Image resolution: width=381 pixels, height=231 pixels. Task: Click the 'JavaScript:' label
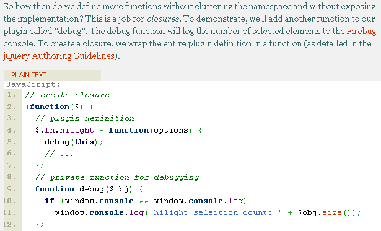(33, 84)
